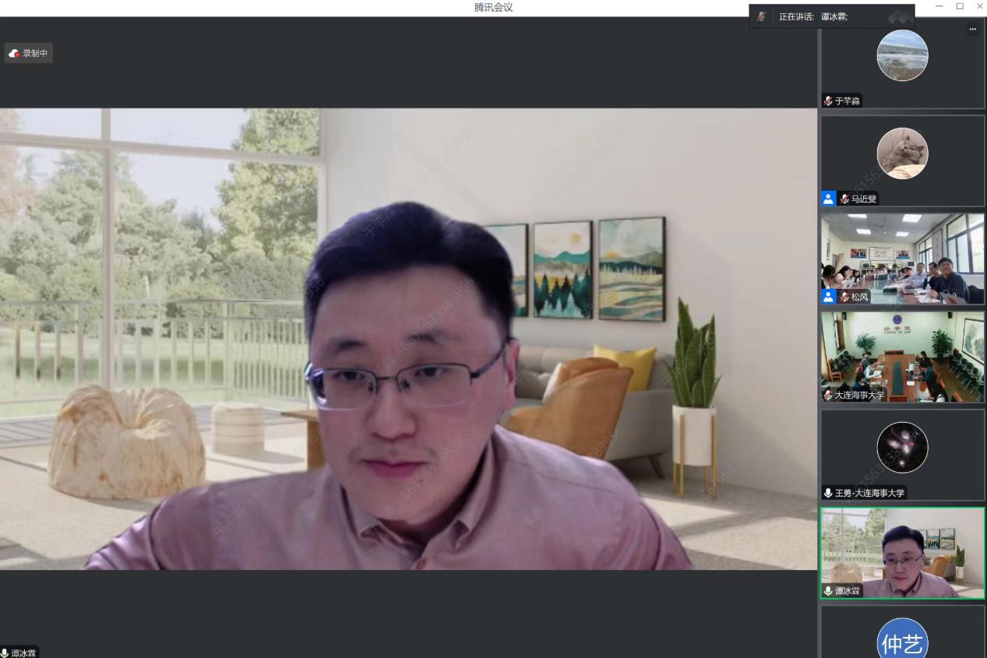Select green-highlighted 谭冰霖 video thumbnail
Viewport: 987px width, 658px height.
pyautogui.click(x=902, y=551)
